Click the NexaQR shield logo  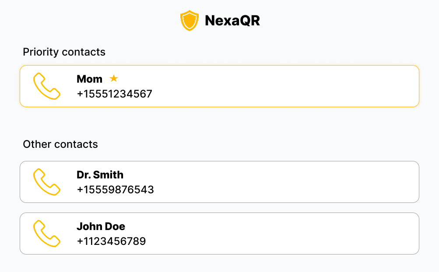coord(190,21)
